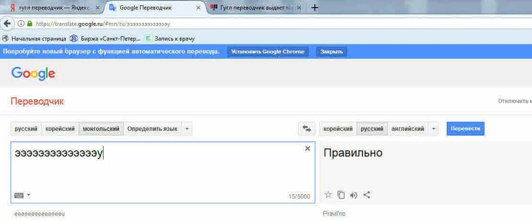Click the Отключить link at right edge
Screen dimensions: 532x222
tap(515, 101)
